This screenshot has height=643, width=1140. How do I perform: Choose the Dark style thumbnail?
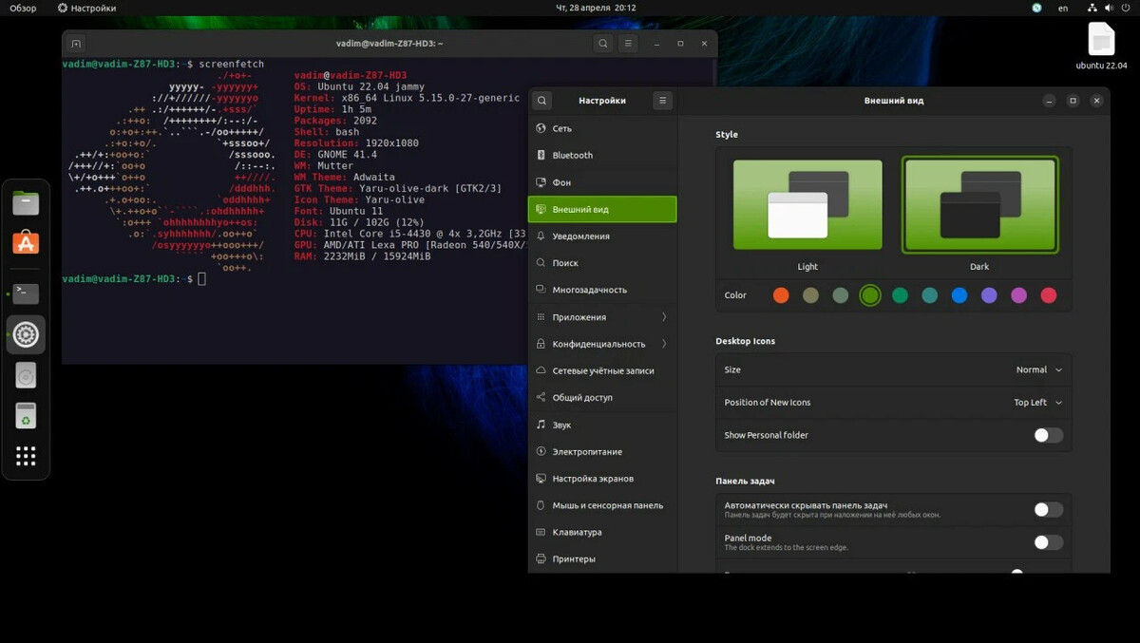pos(979,204)
